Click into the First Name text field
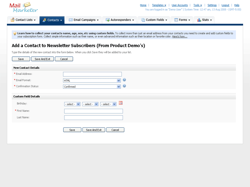Viewport: 250px width, 187px height. pos(93,111)
